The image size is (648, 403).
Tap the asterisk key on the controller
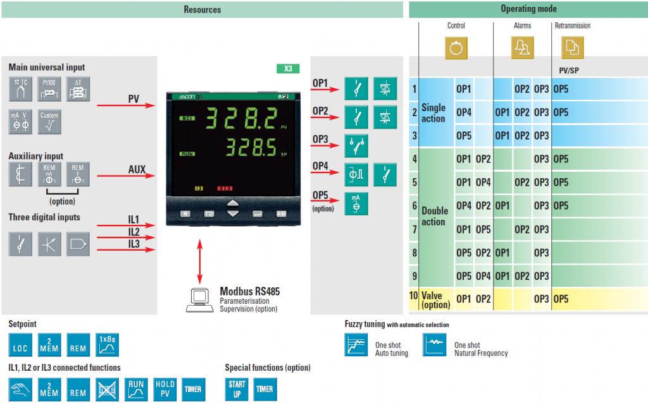click(185, 214)
